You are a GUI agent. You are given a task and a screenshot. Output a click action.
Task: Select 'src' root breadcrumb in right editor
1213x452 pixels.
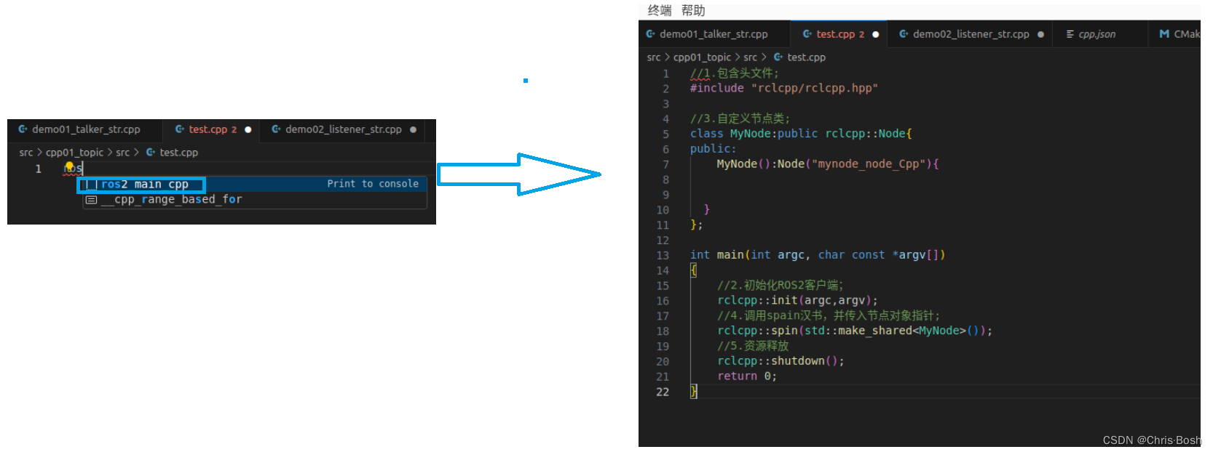(x=654, y=57)
